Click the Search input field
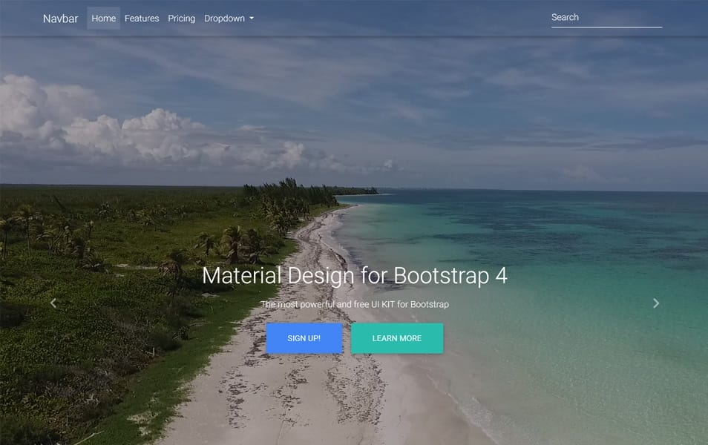 pyautogui.click(x=606, y=17)
